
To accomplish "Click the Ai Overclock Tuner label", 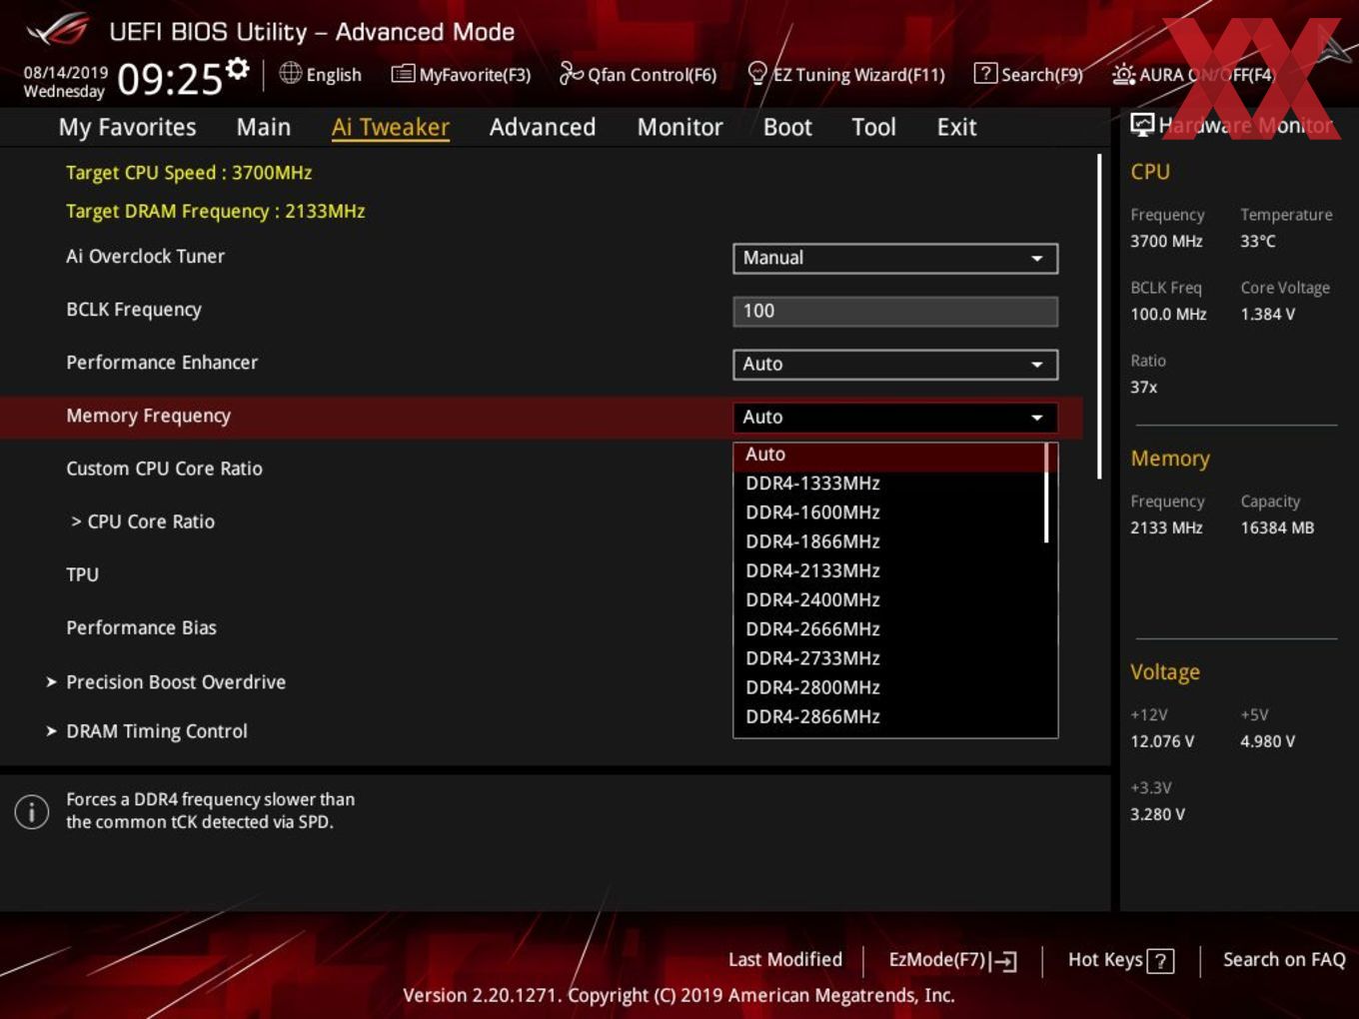I will pos(145,256).
